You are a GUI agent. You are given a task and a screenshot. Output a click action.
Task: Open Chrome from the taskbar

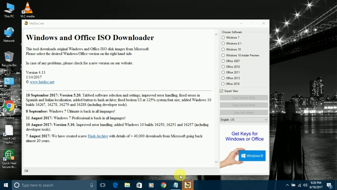[x=163, y=185]
